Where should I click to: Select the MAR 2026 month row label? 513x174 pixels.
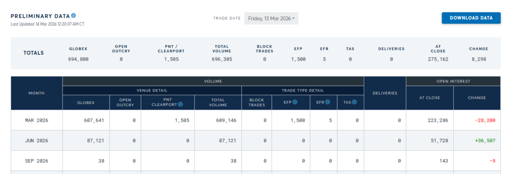(37, 120)
